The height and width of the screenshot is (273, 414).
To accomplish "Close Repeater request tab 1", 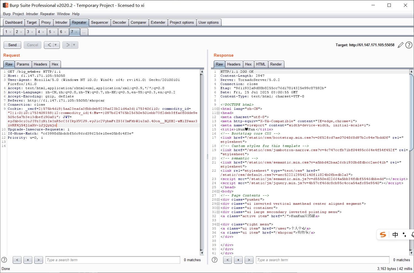I will [x=10, y=32].
